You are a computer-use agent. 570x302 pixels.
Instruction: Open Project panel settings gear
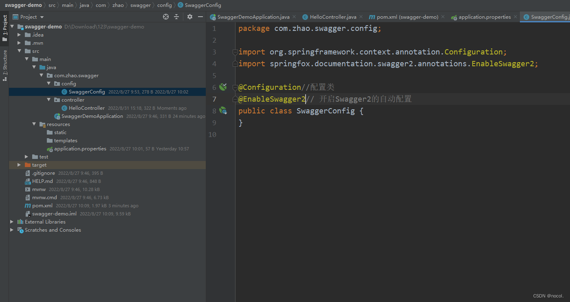point(190,17)
